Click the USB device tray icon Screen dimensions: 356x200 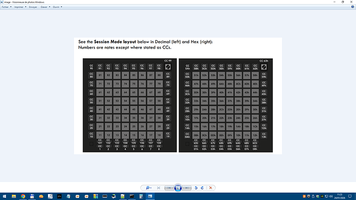tap(313, 196)
